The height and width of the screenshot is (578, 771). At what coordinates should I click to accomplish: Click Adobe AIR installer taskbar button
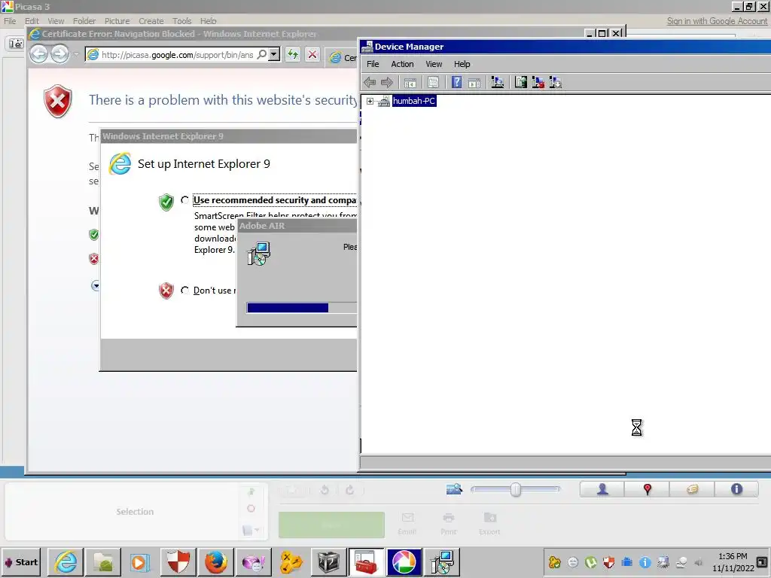(442, 562)
